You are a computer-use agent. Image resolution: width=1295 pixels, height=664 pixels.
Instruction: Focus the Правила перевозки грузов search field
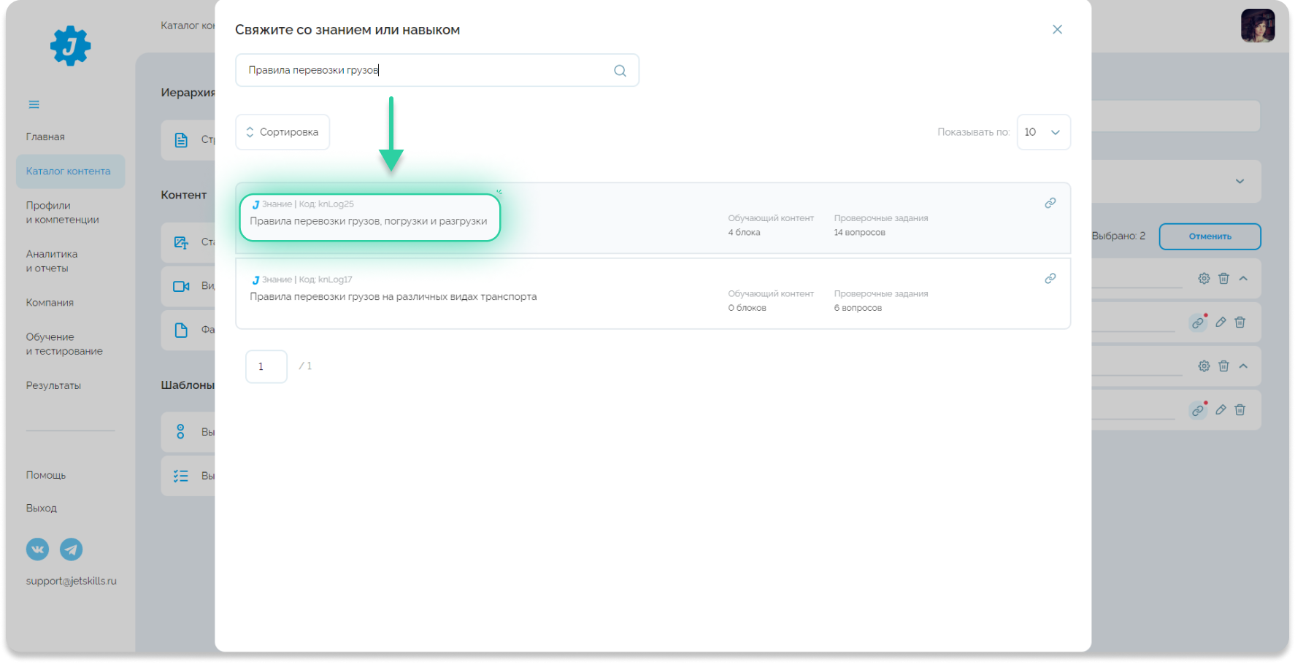[x=437, y=70]
